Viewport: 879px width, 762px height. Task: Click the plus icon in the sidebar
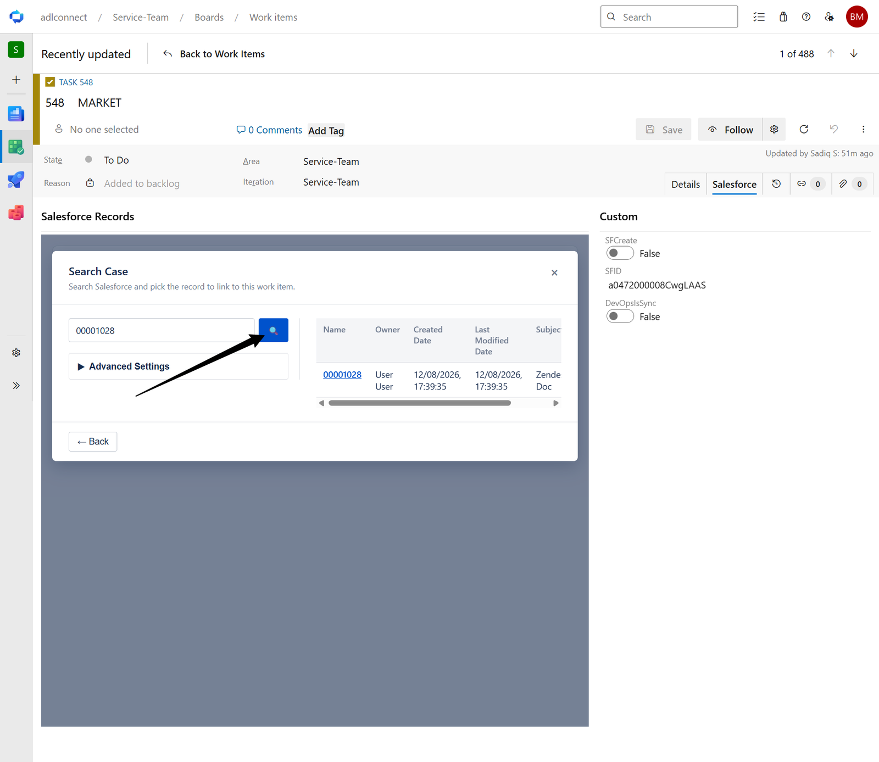click(16, 80)
